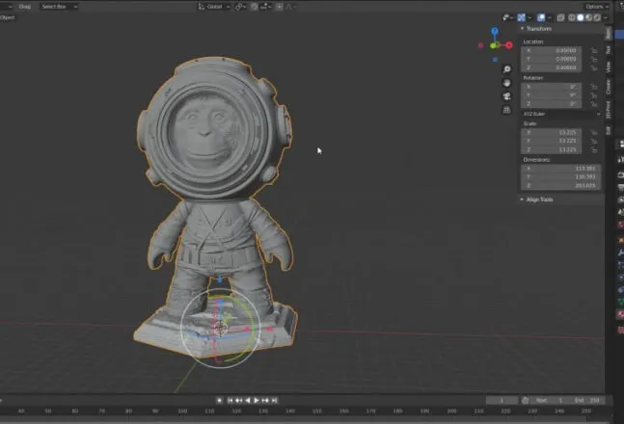
Task: Click current frame number field
Action: [x=502, y=401]
